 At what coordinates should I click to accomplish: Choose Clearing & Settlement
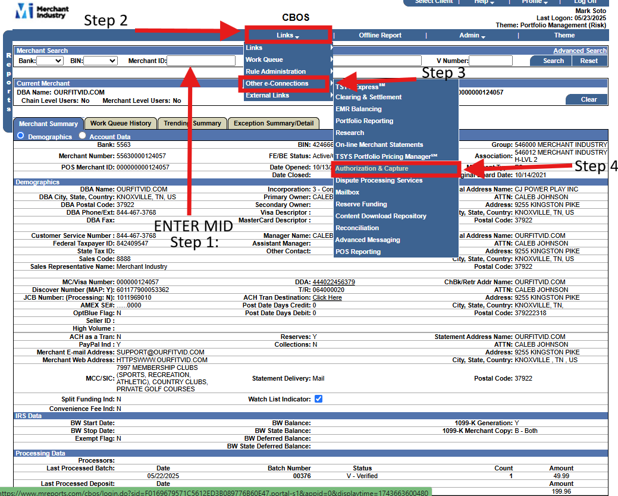(x=396, y=97)
